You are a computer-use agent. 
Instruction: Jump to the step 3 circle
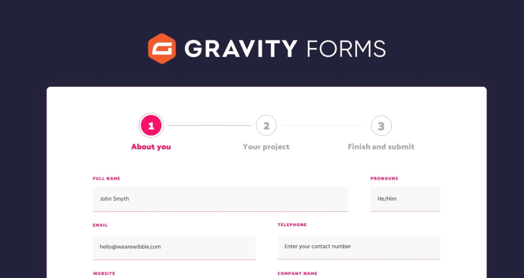tap(381, 126)
